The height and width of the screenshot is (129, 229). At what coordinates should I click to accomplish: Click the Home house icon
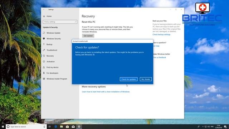44,16
